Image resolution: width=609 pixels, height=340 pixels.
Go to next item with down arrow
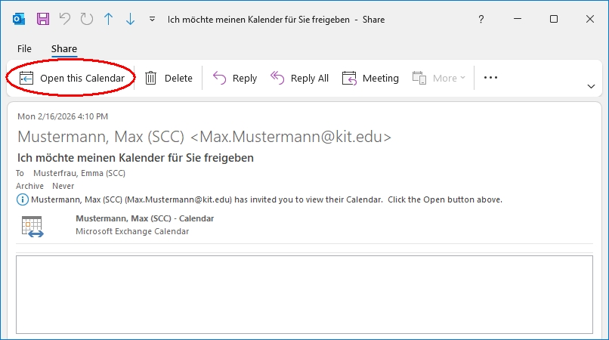[x=129, y=19]
